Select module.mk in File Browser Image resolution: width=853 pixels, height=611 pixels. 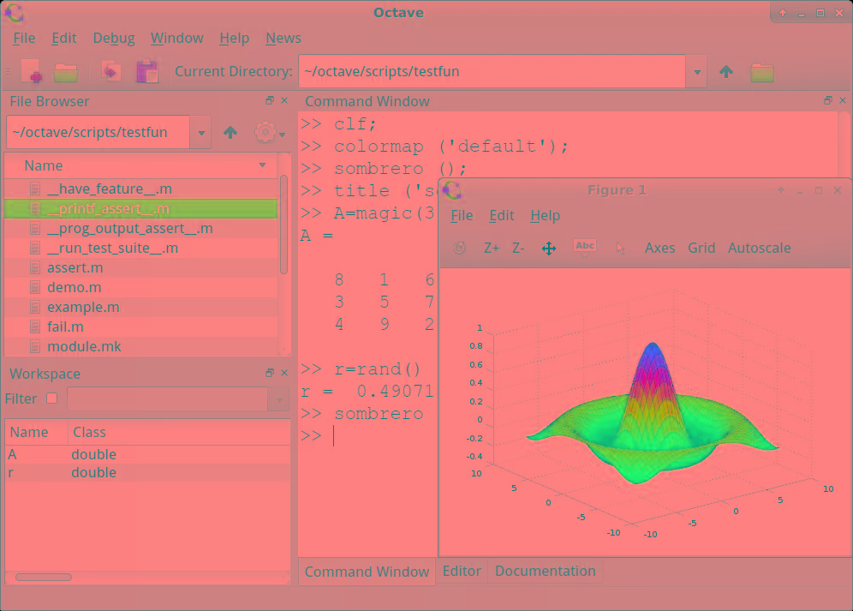(141, 346)
